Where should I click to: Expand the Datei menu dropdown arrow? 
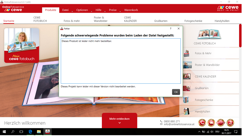(72, 12)
